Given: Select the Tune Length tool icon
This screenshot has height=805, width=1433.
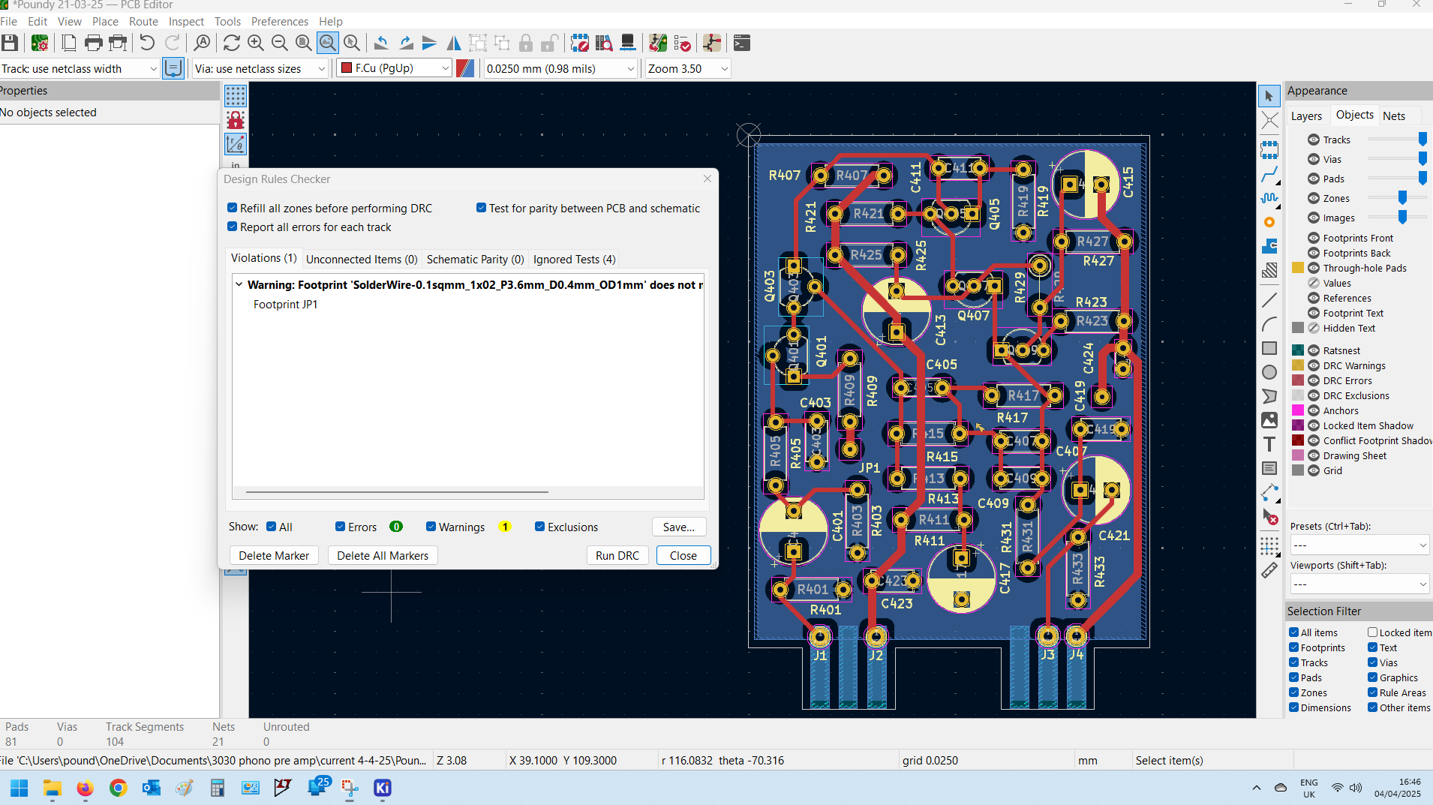Looking at the screenshot, I should (x=1269, y=199).
